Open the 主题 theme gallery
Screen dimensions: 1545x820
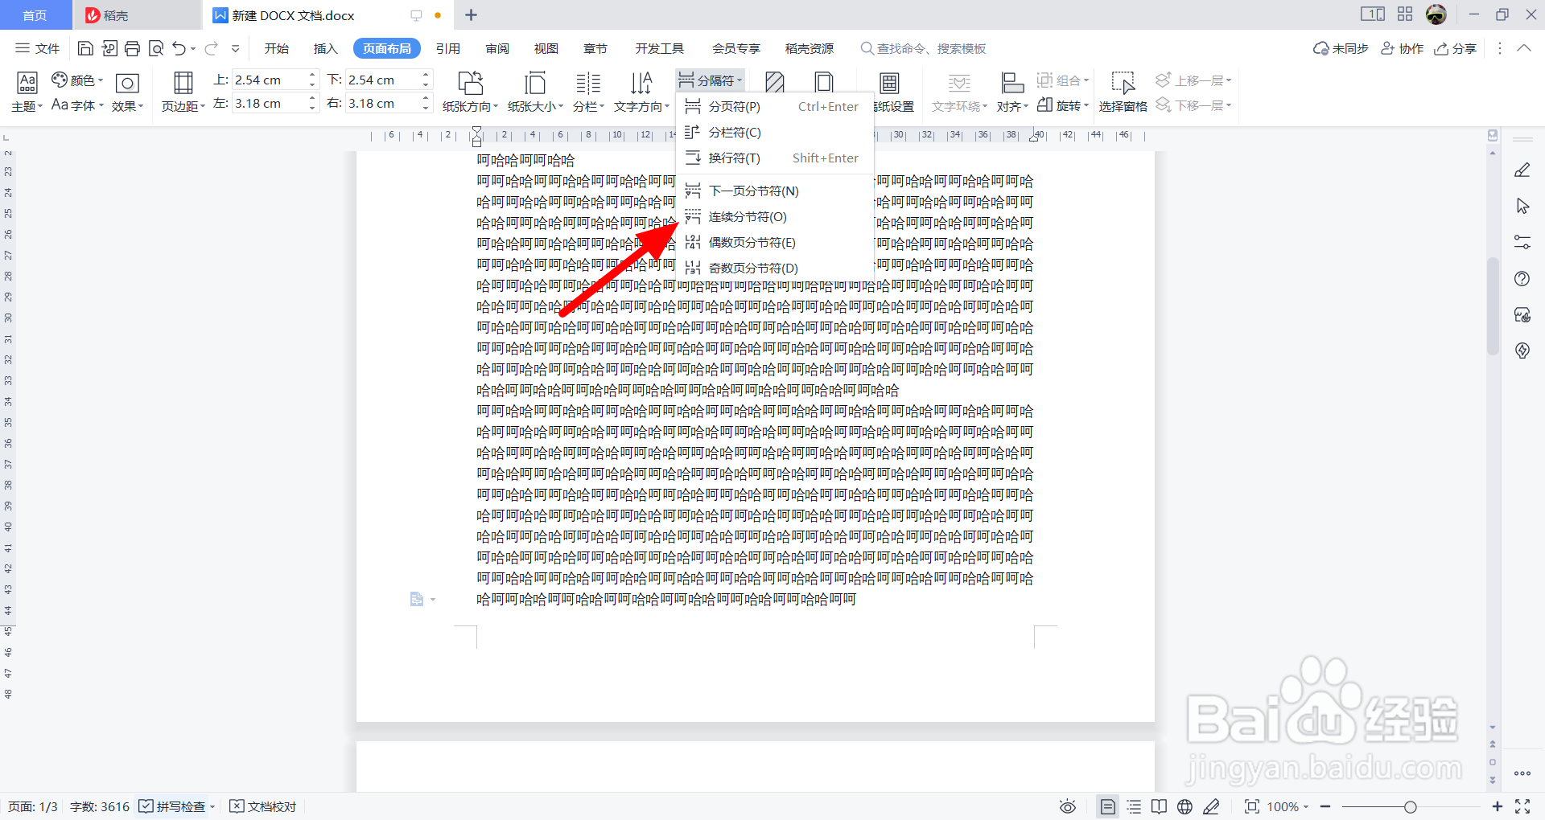(x=27, y=92)
